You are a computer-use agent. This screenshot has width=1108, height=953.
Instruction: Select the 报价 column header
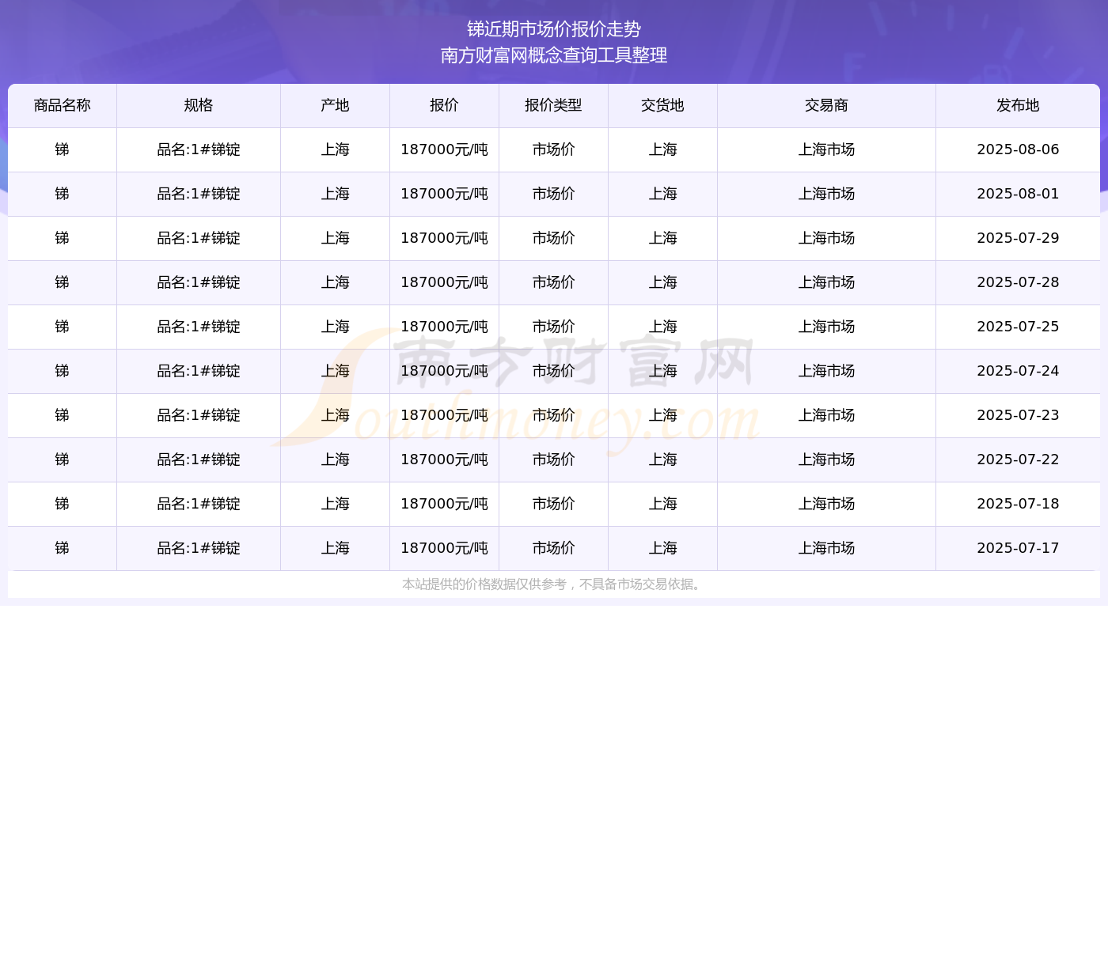click(x=444, y=105)
